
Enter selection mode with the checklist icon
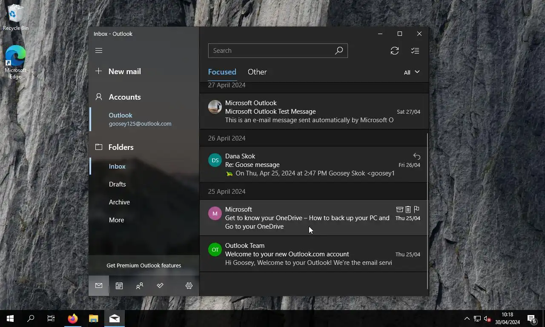click(x=415, y=51)
